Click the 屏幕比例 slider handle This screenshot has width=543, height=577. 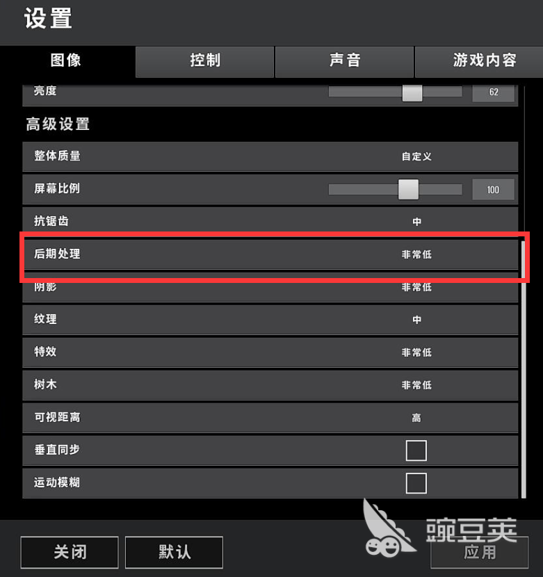pyautogui.click(x=408, y=189)
